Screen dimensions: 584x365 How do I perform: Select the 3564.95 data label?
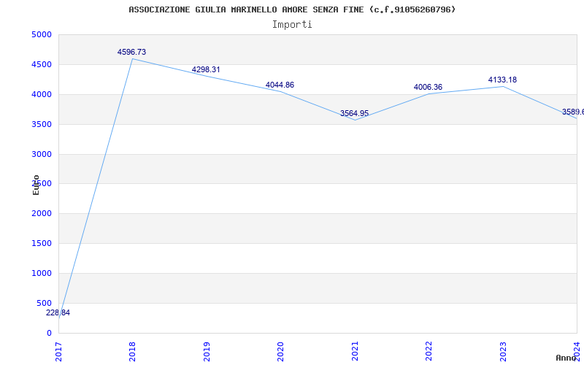[354, 114]
